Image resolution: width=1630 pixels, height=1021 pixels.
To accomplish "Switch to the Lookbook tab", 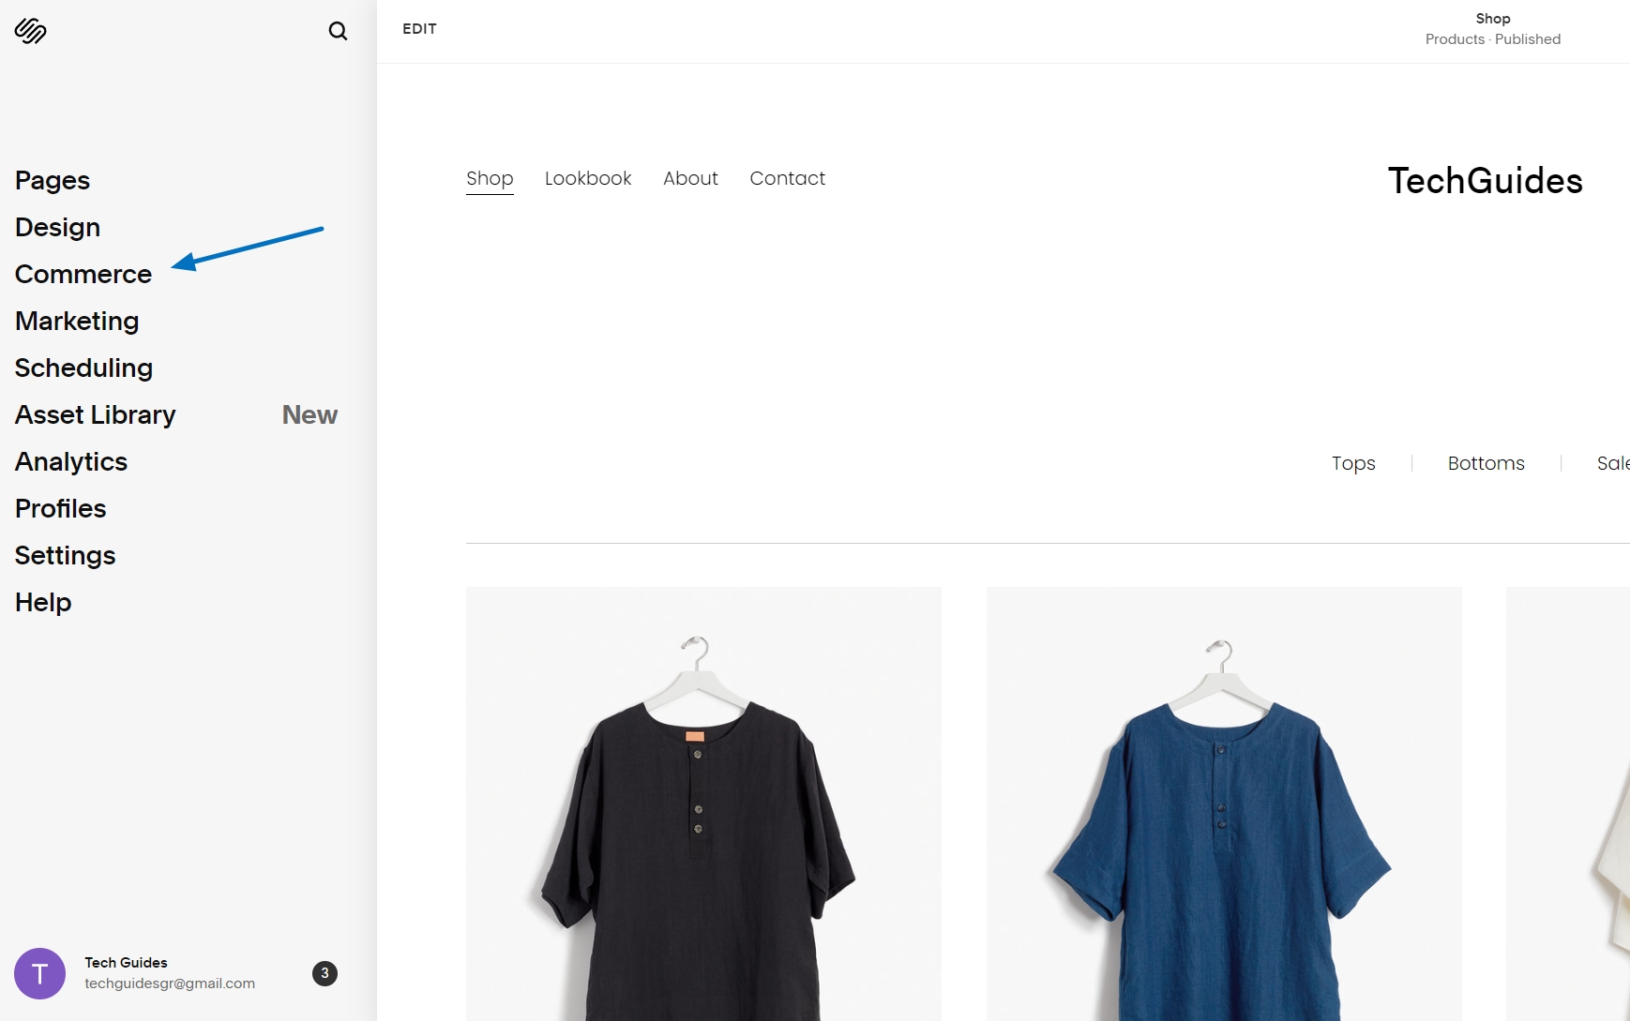I will pos(588,178).
